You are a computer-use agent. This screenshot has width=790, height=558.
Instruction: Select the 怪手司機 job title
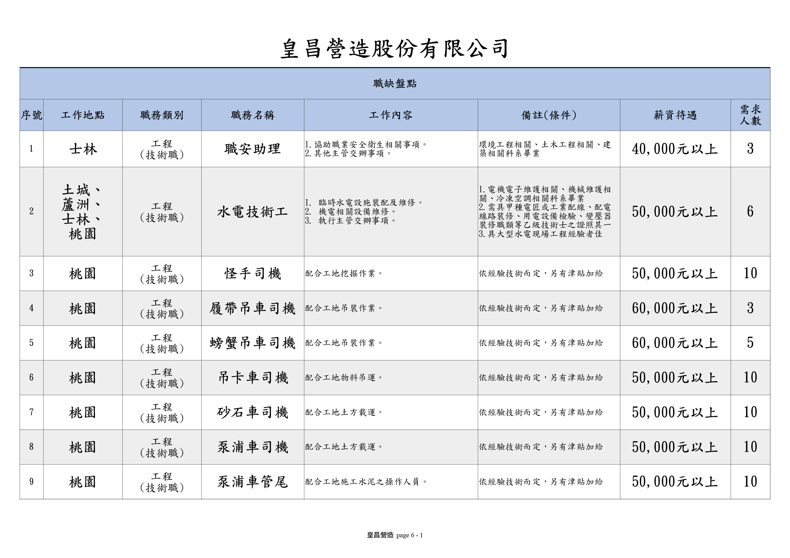coord(252,274)
